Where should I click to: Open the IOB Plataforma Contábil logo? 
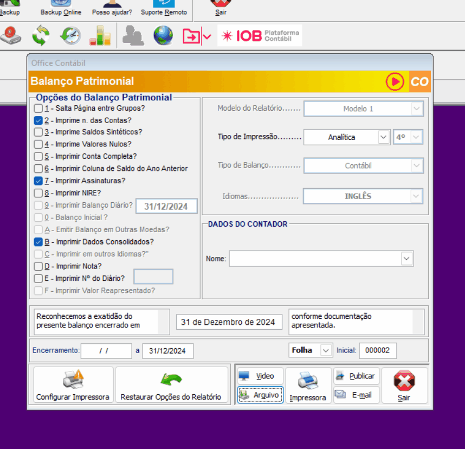click(x=260, y=36)
